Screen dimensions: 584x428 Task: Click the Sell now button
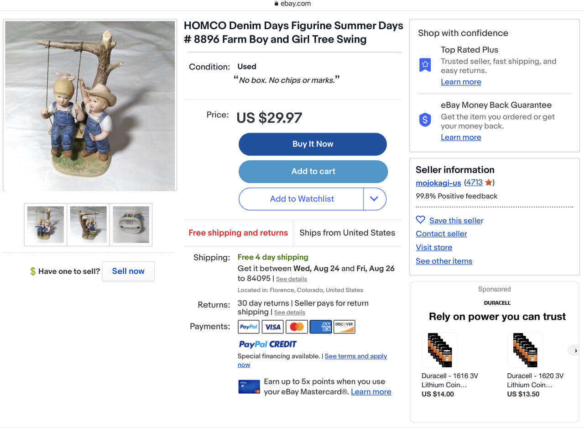[128, 271]
